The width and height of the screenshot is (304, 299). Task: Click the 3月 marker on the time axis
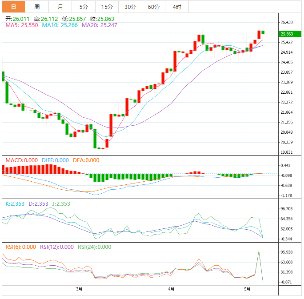click(x=79, y=289)
